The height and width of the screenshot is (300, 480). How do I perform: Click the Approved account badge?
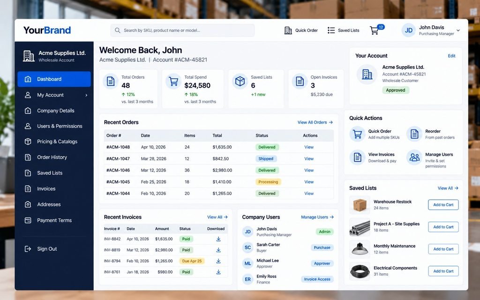(396, 90)
